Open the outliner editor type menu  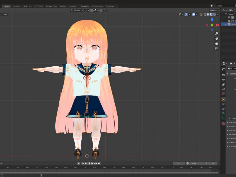tap(225, 10)
